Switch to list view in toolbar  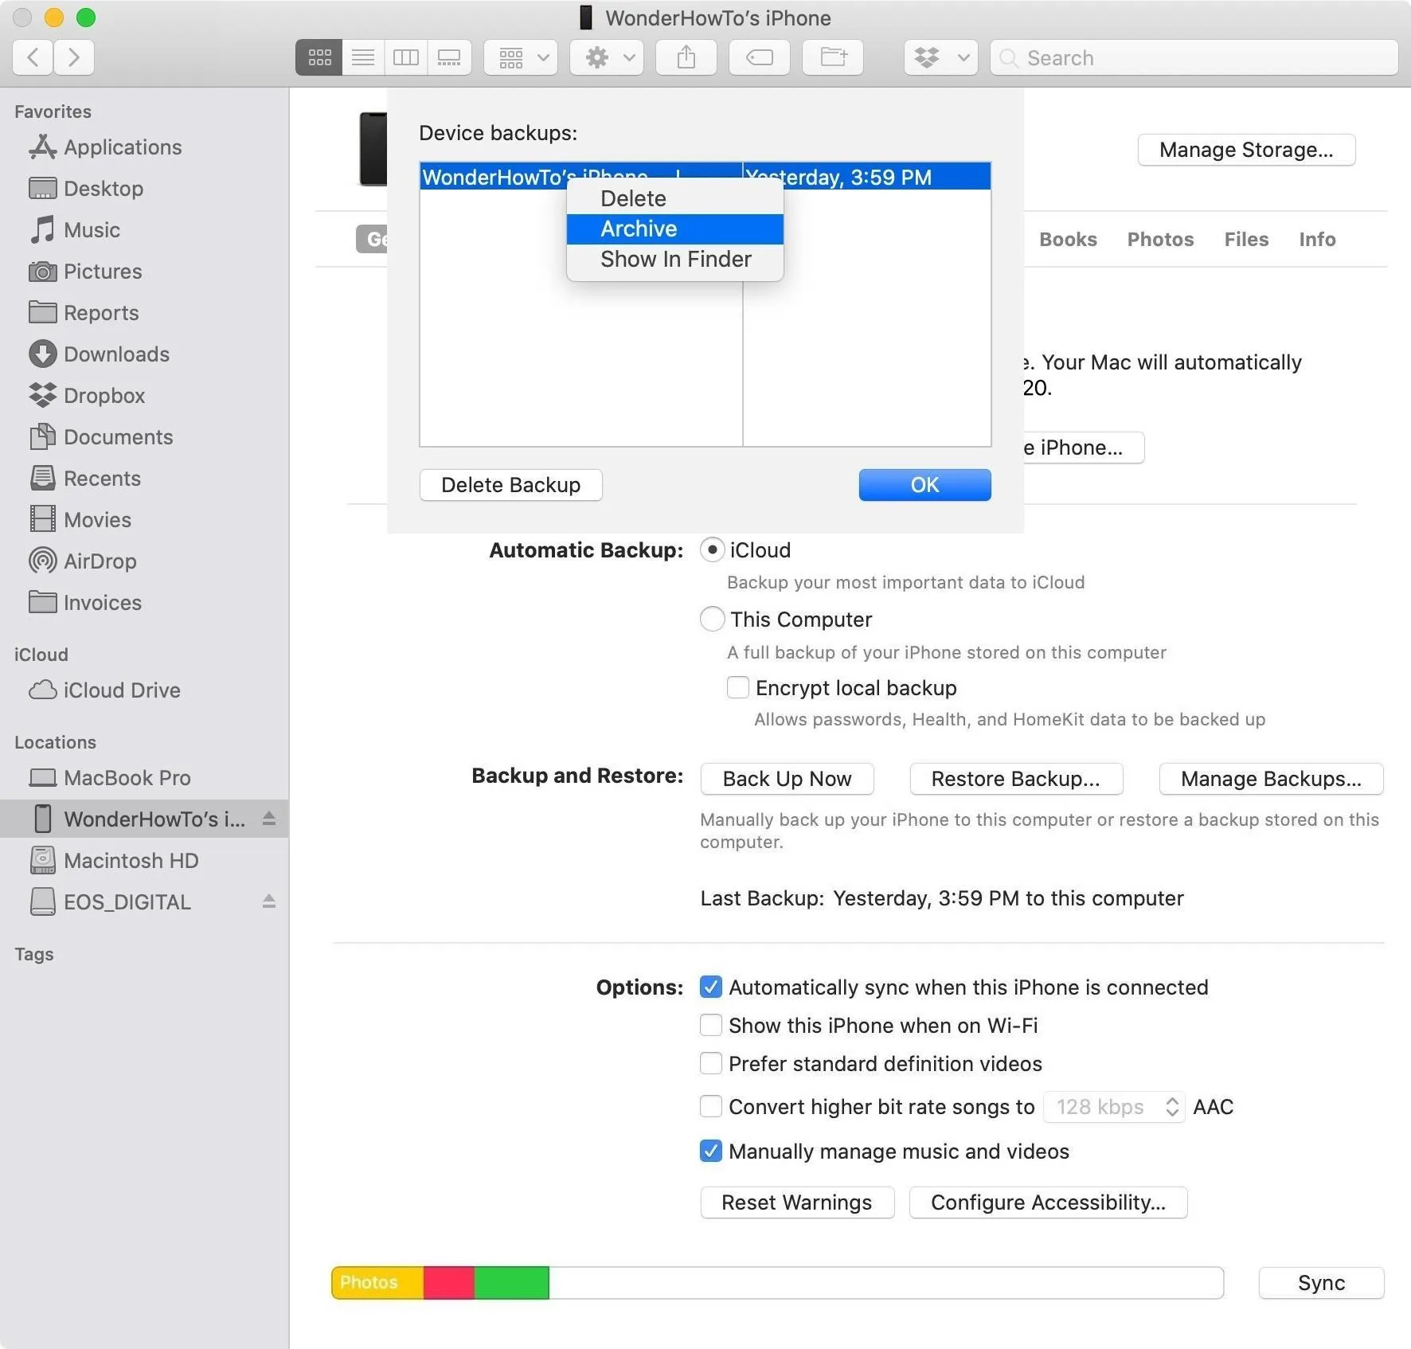click(x=363, y=57)
